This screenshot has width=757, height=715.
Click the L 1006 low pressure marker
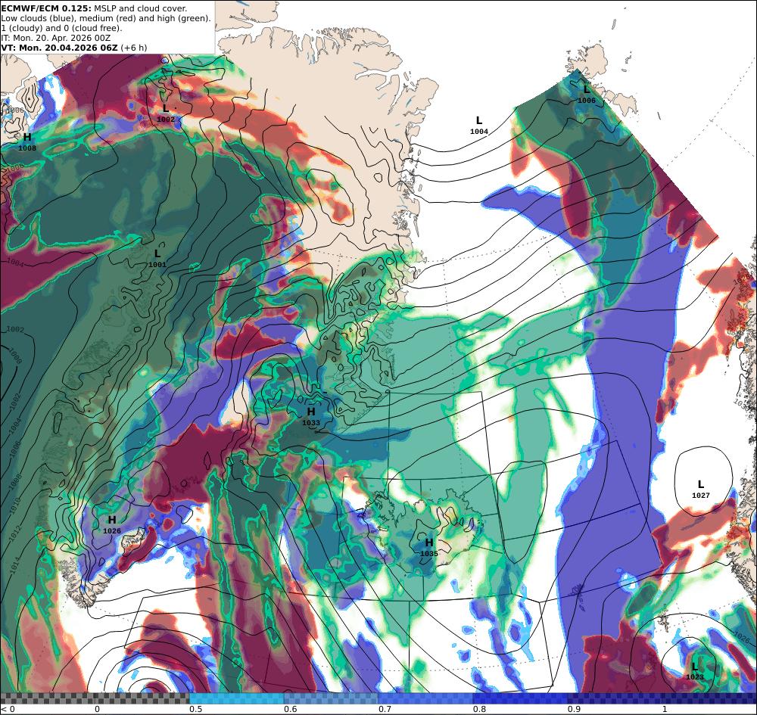pyautogui.click(x=587, y=94)
